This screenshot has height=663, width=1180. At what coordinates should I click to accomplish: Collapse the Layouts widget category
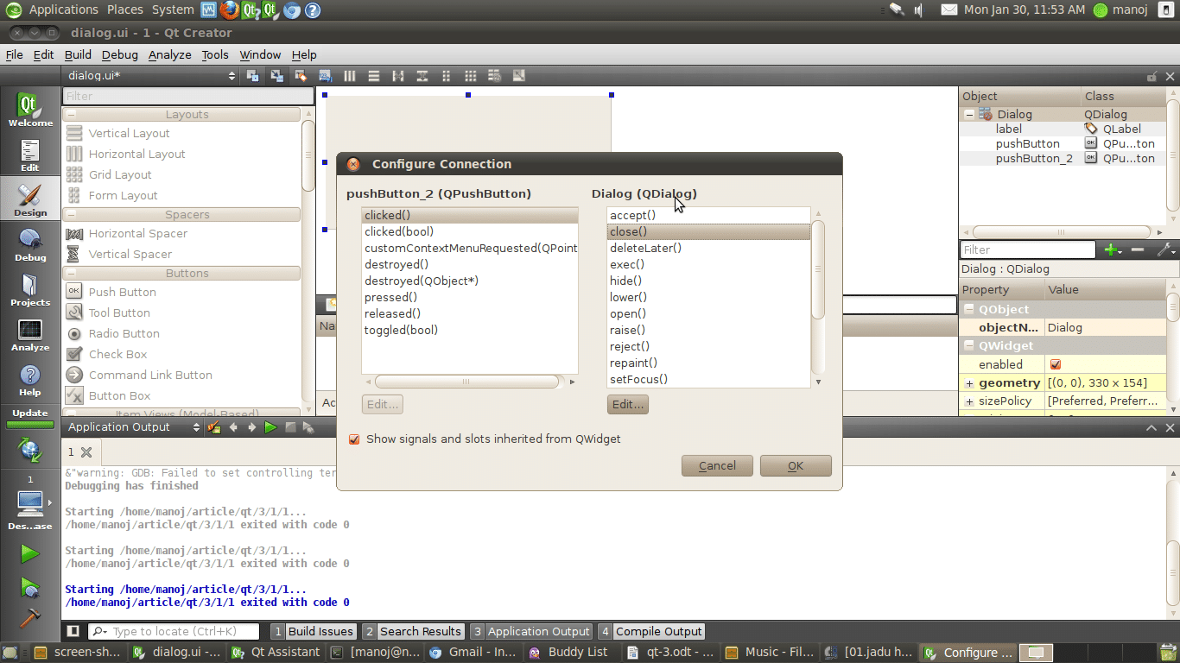(x=71, y=115)
